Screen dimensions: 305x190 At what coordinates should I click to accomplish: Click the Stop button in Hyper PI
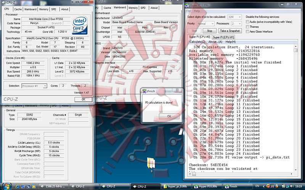pos(209,31)
